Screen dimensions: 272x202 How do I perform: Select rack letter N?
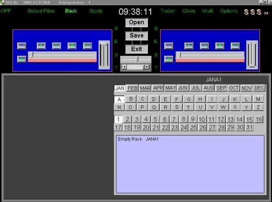pyautogui.click(x=119, y=107)
